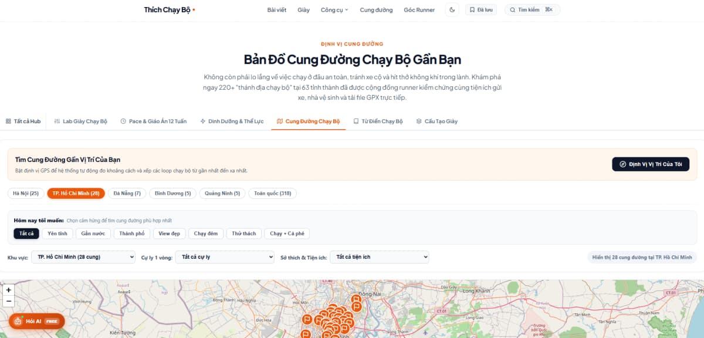Select the Cung Đường Chạy Bộ tab
Viewport: 704px width, 338px height.
[309, 121]
